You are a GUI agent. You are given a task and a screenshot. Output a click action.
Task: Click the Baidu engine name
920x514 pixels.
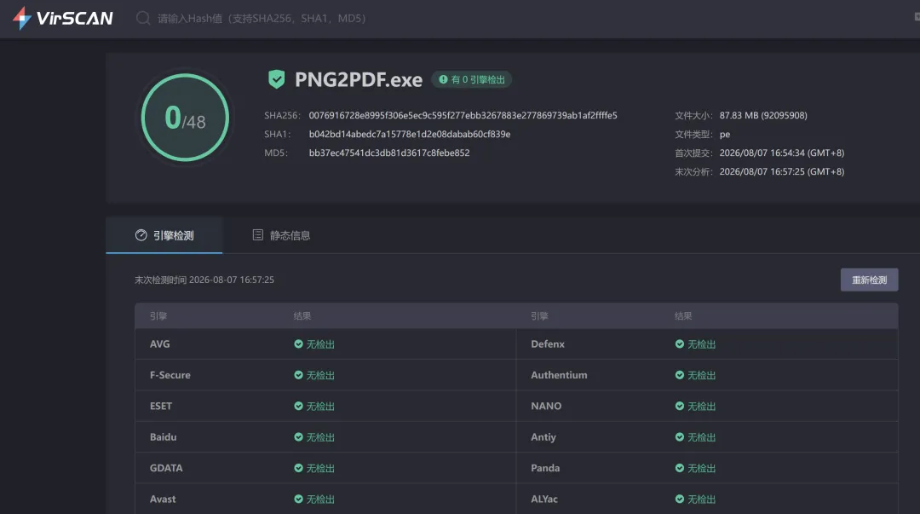pos(163,437)
